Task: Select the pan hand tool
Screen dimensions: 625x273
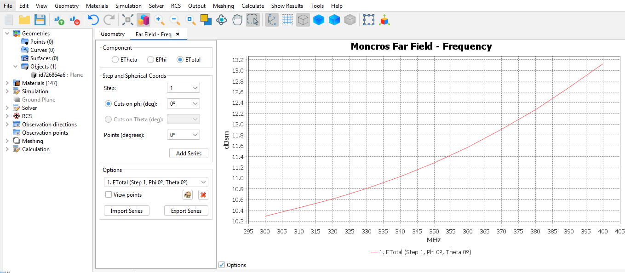Action: point(237,20)
